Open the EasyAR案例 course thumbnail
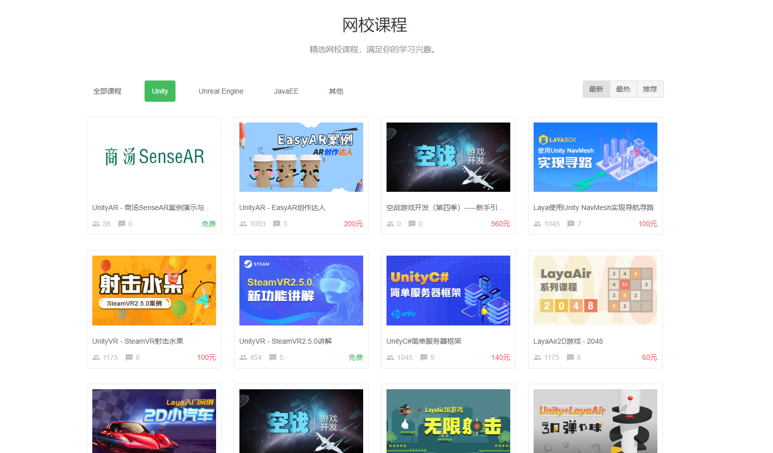773x453 pixels. 301,157
